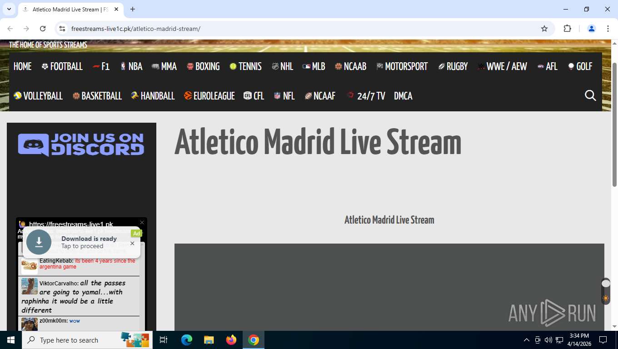Close the Atletico Madrid Live Stream tab
Viewport: 618px width, 349px height.
point(117,9)
